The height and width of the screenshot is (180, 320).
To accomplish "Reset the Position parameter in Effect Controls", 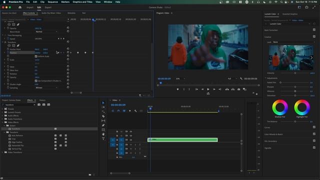I will (68, 52).
